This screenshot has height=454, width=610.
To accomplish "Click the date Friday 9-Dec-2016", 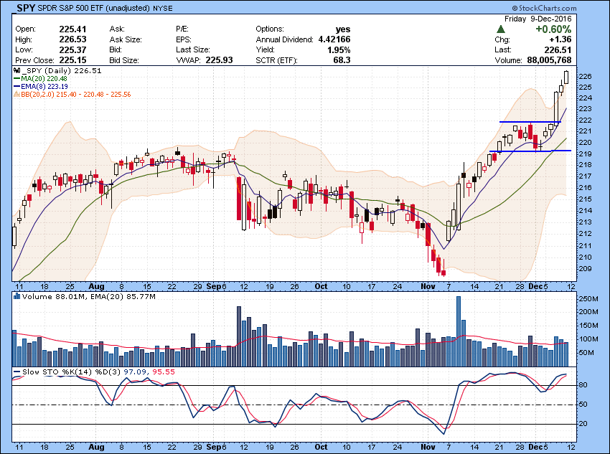I will [x=538, y=19].
